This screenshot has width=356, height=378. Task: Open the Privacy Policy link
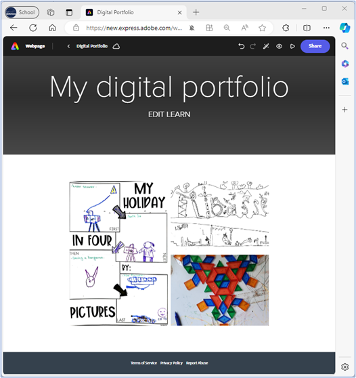(x=171, y=363)
